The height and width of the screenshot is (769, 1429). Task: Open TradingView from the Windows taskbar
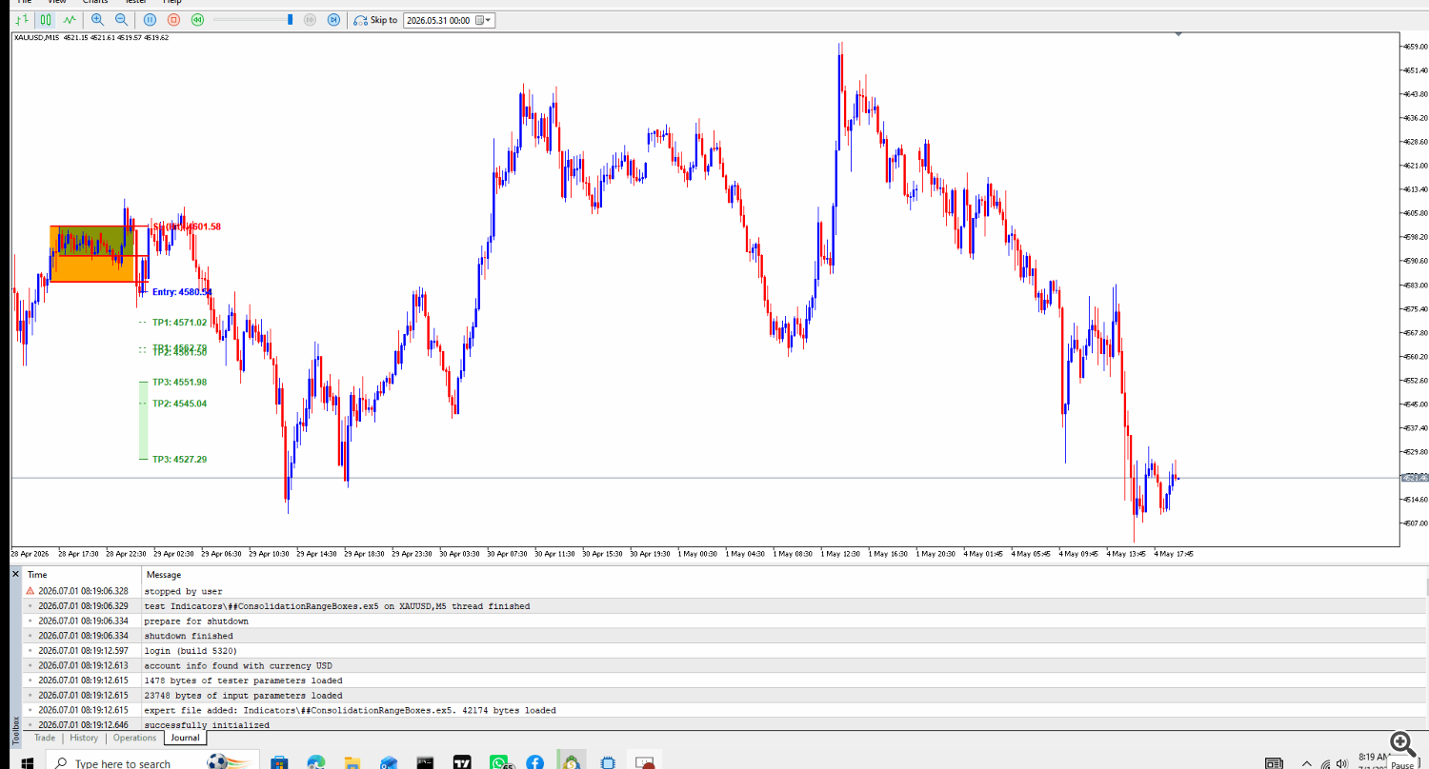pos(462,762)
